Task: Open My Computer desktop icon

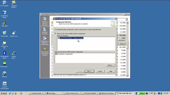Action: [5, 3]
